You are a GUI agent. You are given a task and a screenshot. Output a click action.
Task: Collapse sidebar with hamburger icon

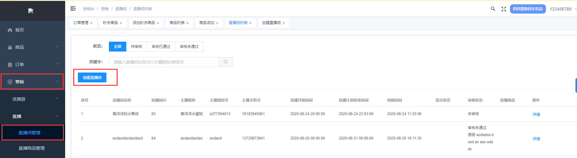pos(73,9)
